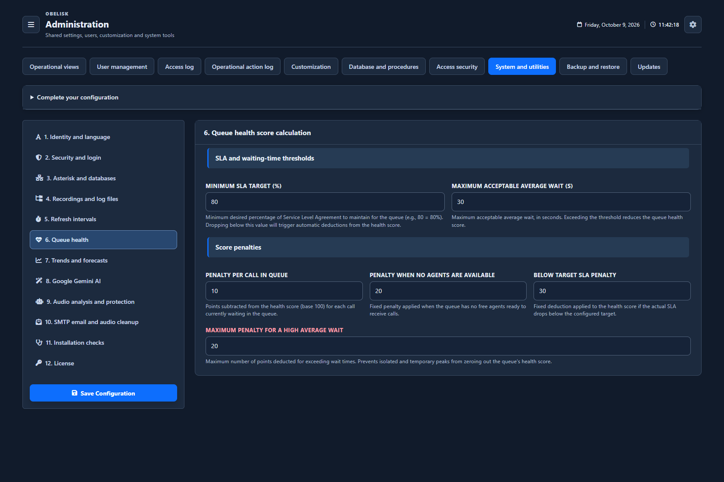Switch to the Customization tab

pyautogui.click(x=311, y=67)
